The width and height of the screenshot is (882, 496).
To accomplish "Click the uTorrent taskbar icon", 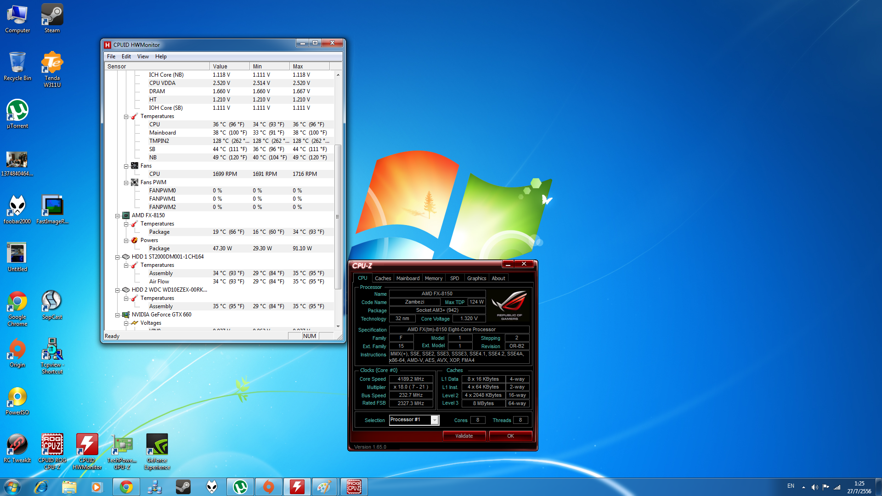I will (240, 487).
